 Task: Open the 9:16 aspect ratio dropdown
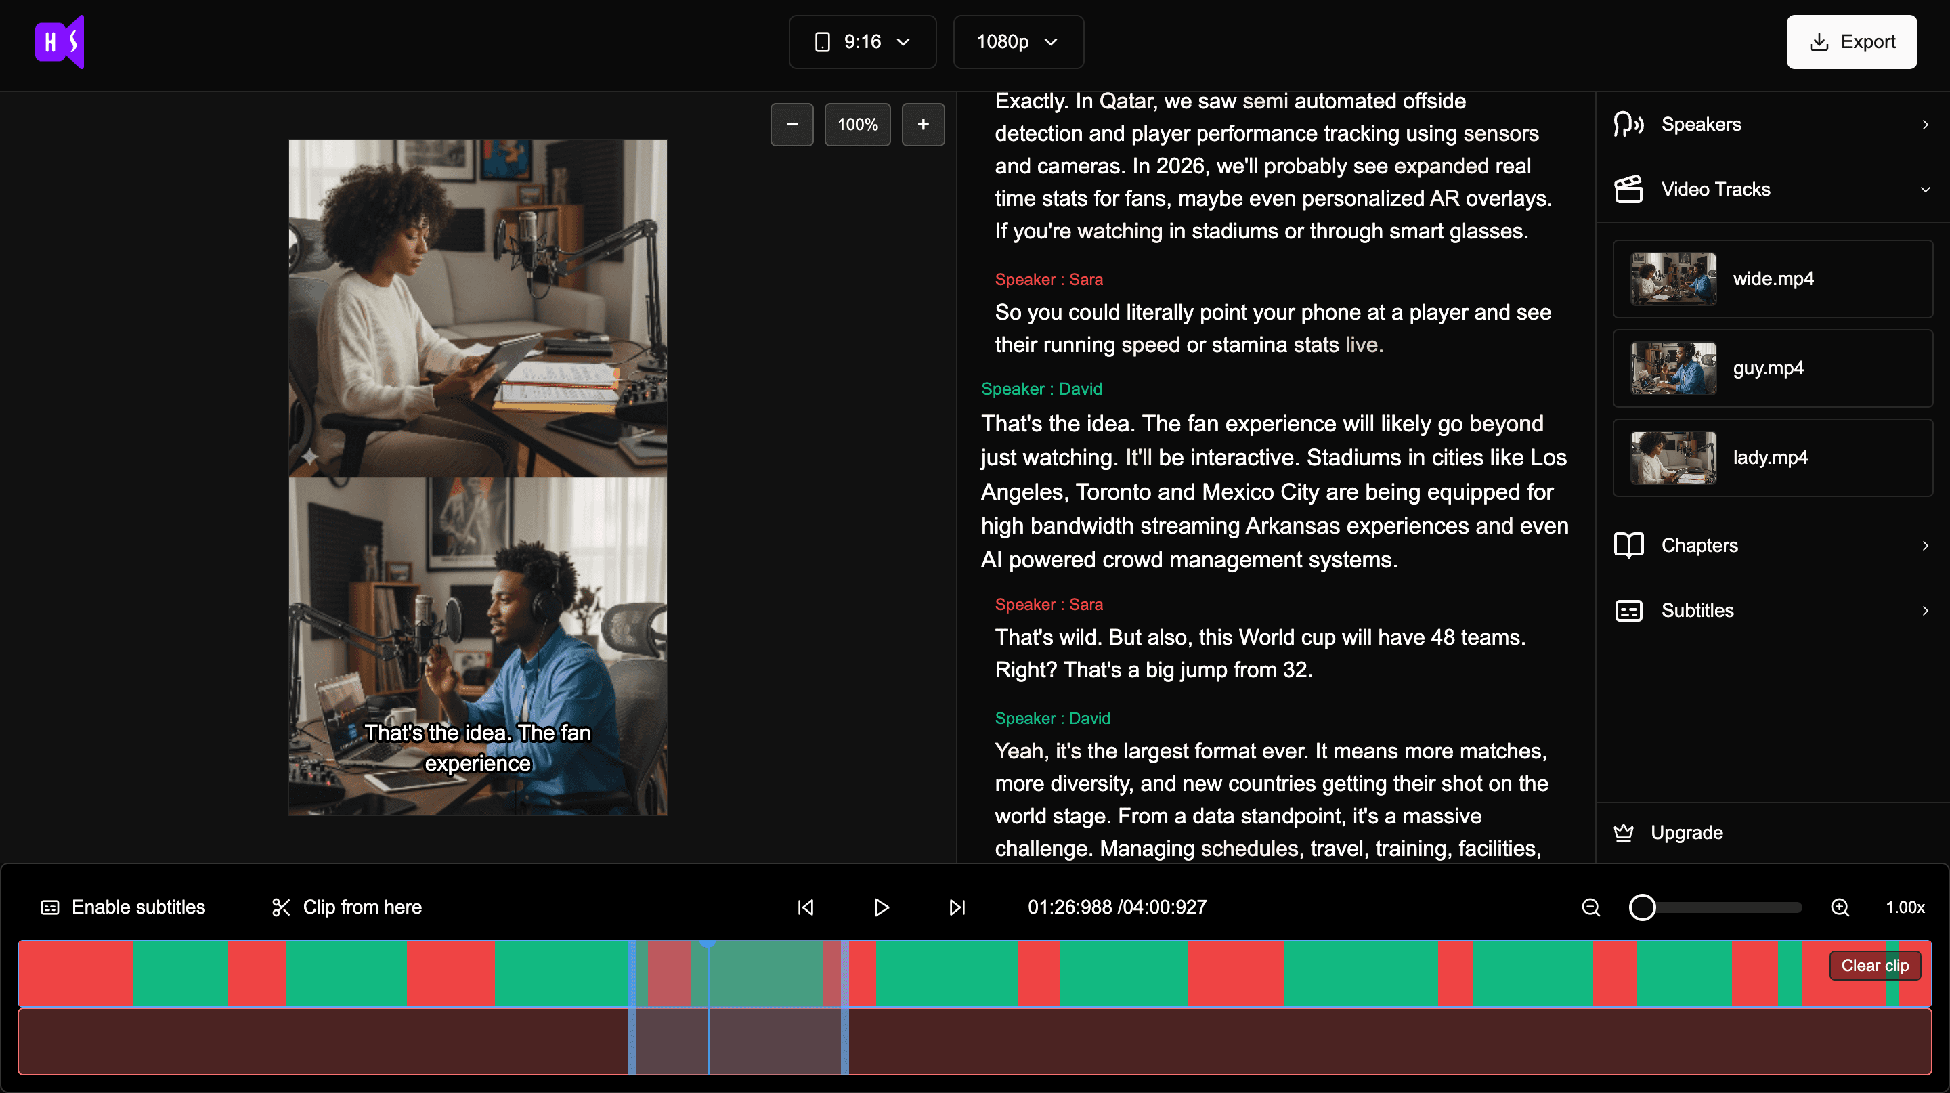click(862, 41)
